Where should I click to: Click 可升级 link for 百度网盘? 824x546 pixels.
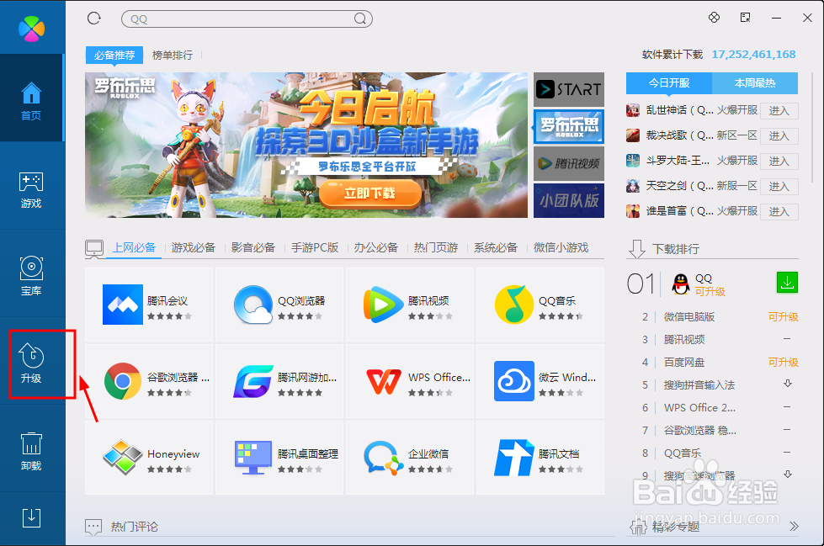click(783, 362)
